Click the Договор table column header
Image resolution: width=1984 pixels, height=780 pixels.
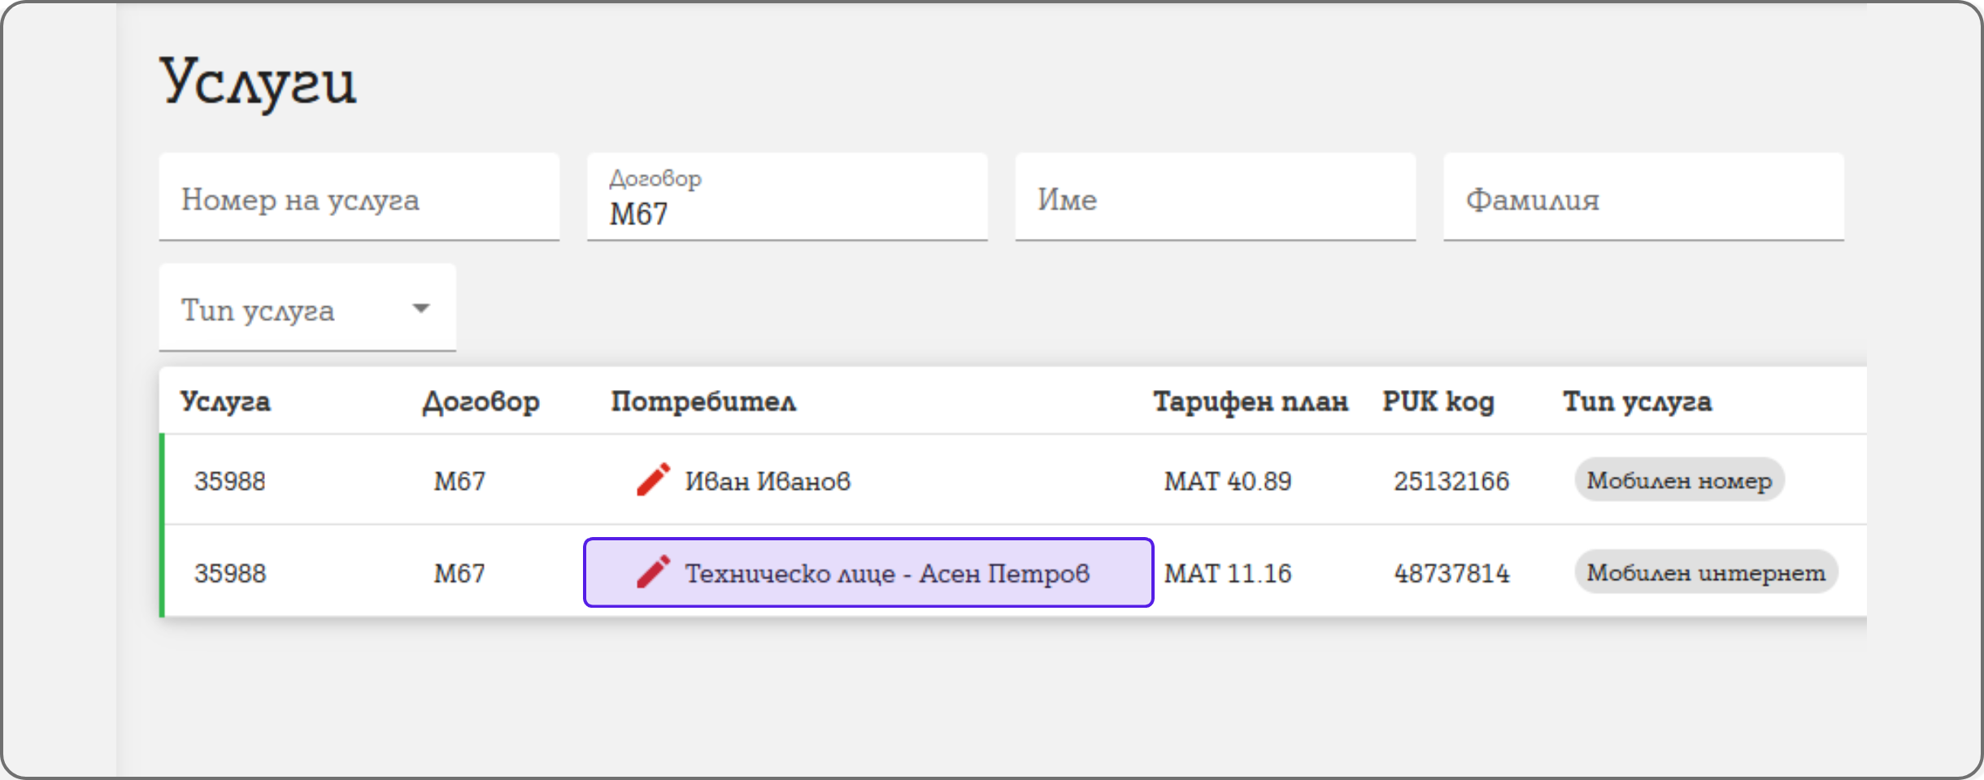tap(481, 401)
